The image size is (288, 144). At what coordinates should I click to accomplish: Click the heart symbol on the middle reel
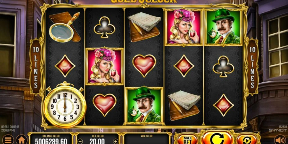coord(144,66)
